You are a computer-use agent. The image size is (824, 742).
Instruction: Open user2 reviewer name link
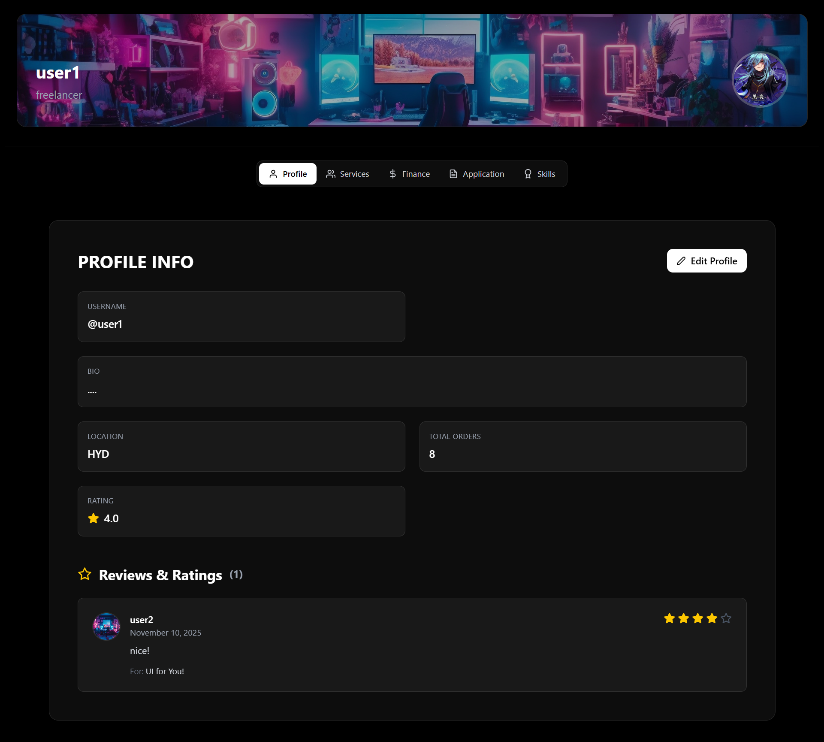(142, 620)
